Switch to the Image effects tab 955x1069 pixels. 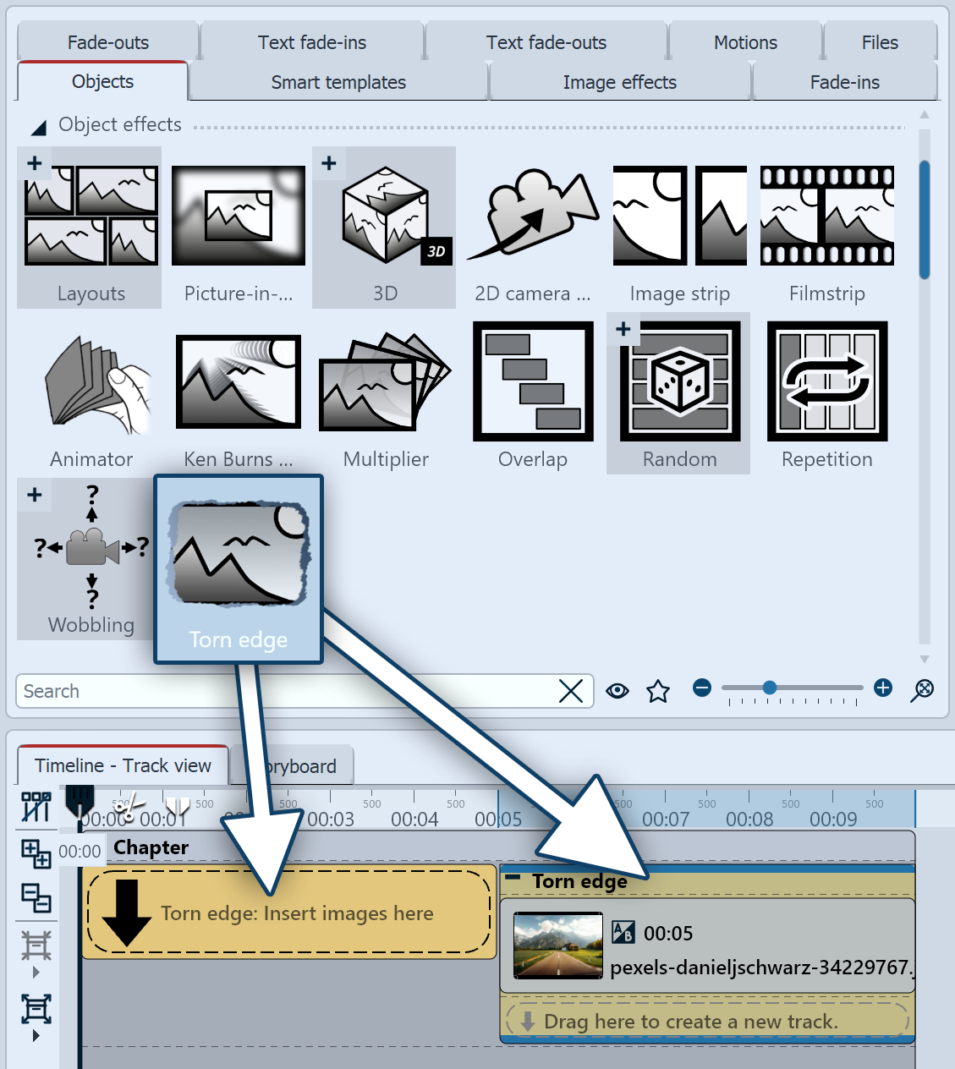[619, 82]
